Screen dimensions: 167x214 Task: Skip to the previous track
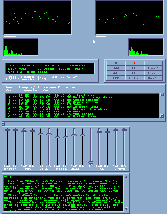116,68
